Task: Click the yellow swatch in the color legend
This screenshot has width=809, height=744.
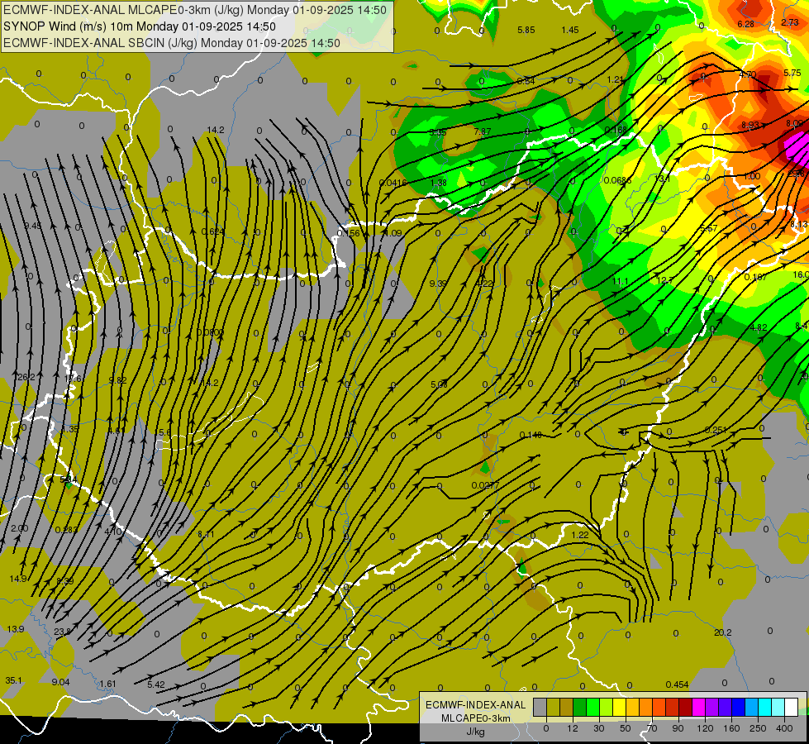Action: 619,707
